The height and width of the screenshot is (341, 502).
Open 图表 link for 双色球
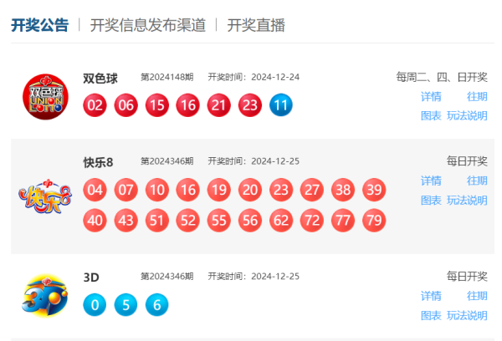point(431,116)
